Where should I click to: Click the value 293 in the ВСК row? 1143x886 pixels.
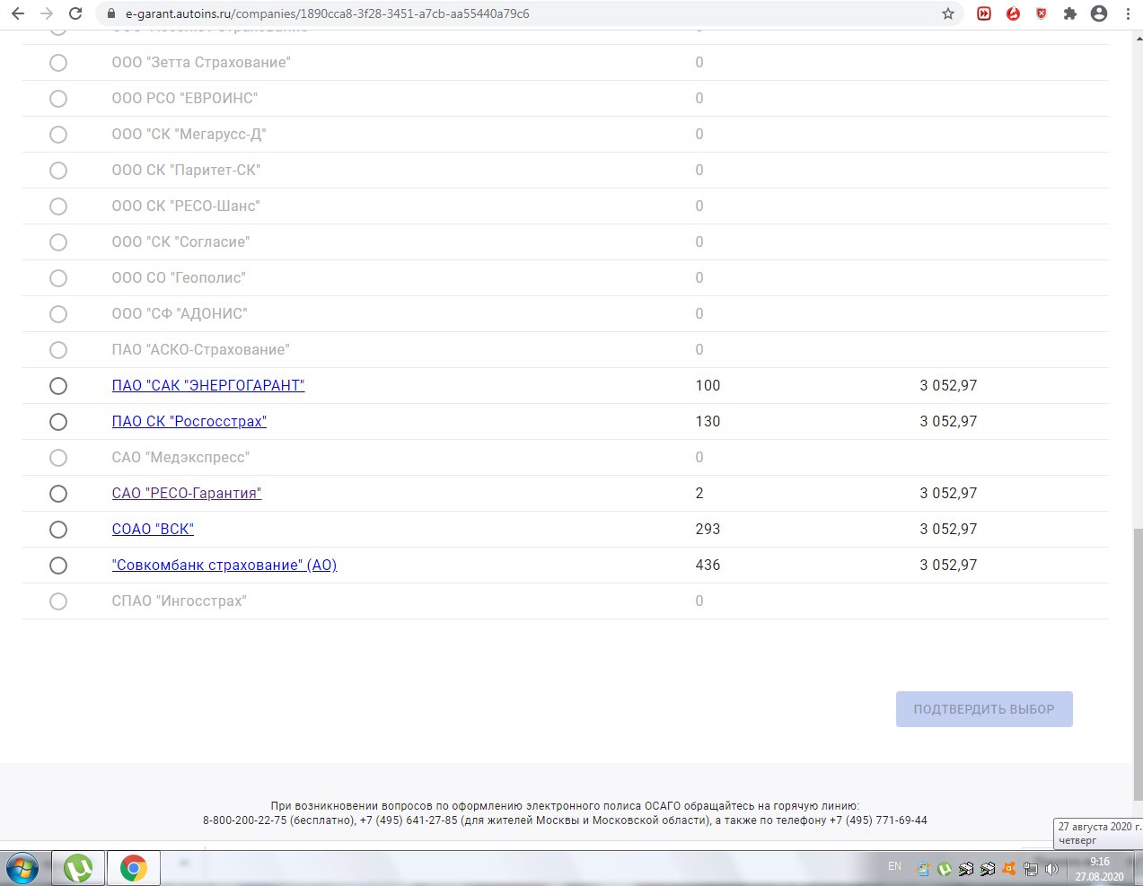tap(708, 530)
